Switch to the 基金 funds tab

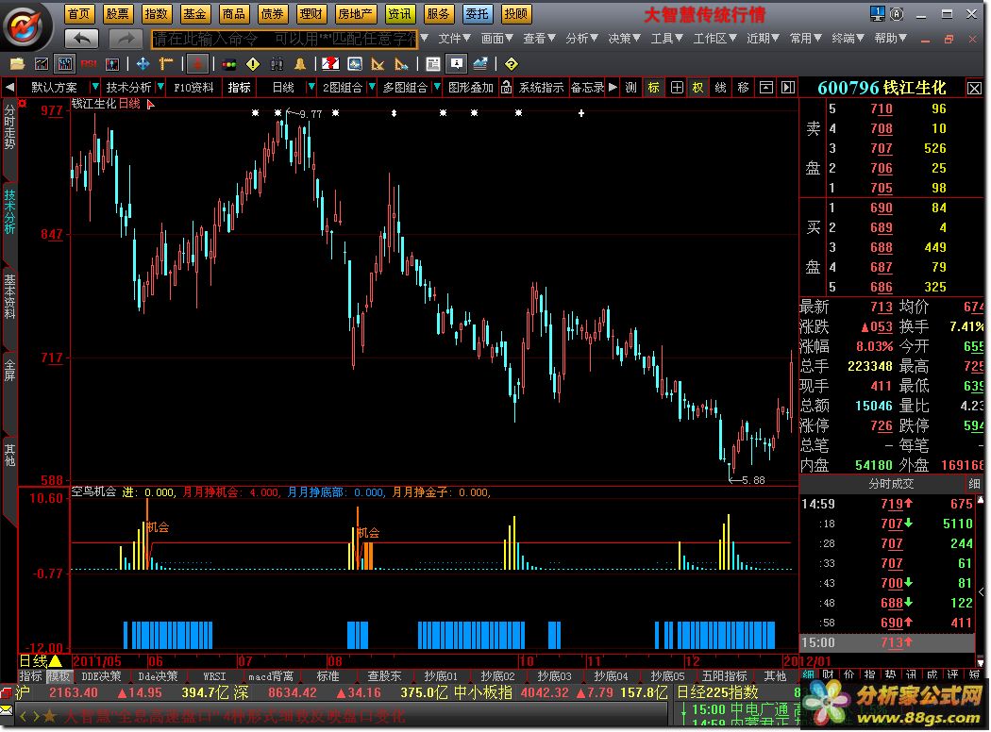(x=194, y=13)
